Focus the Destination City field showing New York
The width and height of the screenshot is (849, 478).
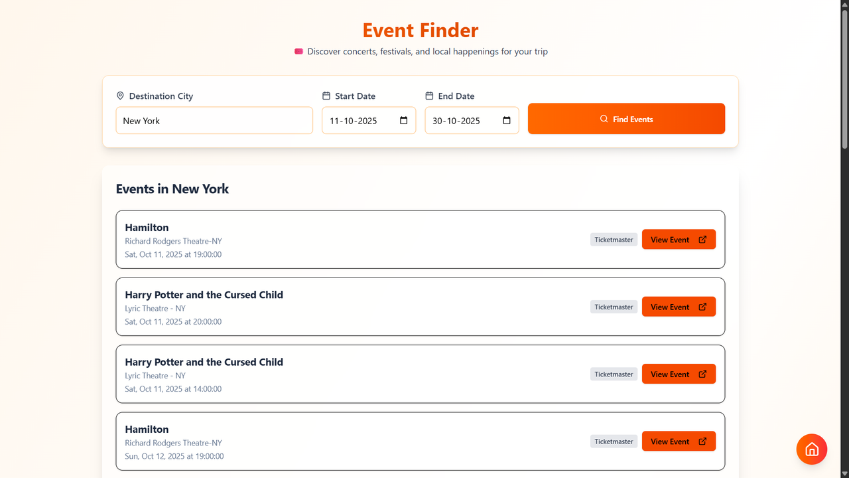tap(214, 121)
